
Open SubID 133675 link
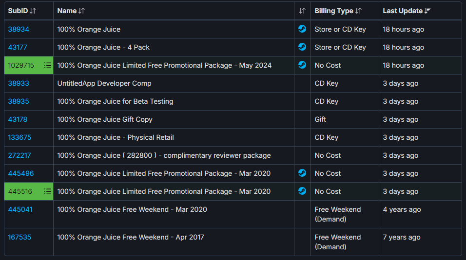19,137
